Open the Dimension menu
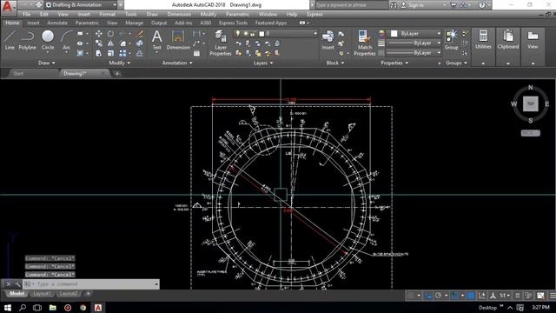Image resolution: width=556 pixels, height=313 pixels. point(179,14)
